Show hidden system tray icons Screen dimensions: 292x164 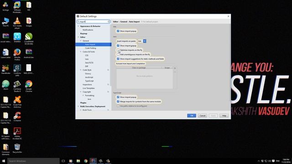coord(259,161)
